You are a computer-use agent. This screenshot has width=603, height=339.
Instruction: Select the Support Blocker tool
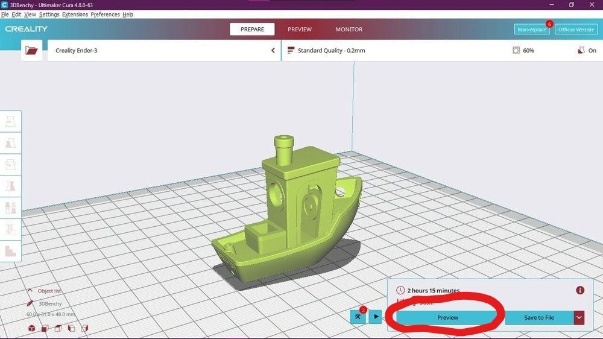pos(10,229)
